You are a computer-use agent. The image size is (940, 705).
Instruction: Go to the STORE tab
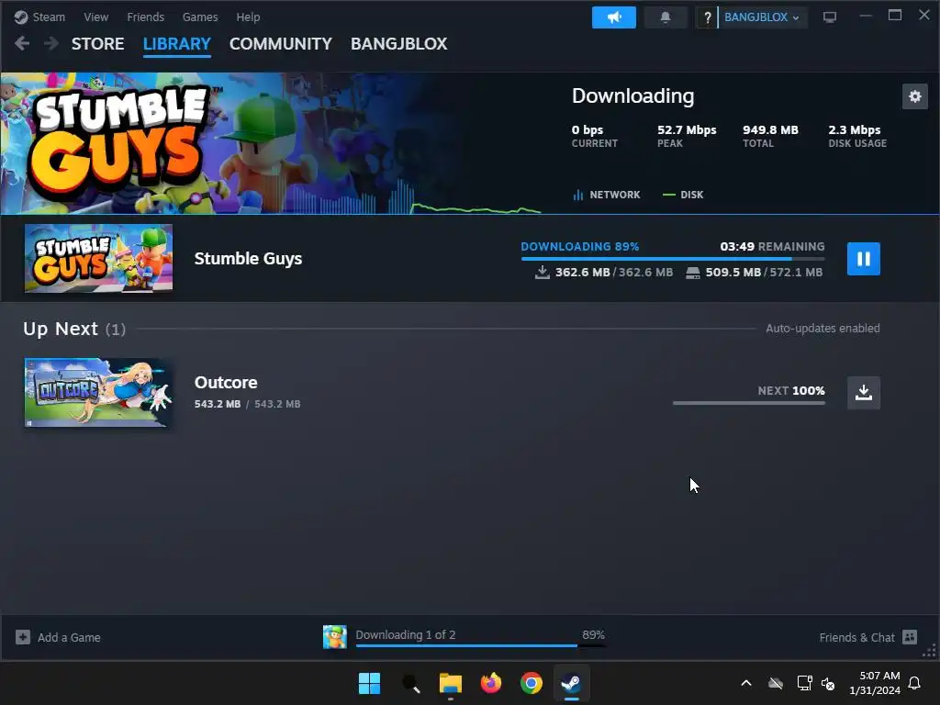pyautogui.click(x=97, y=44)
